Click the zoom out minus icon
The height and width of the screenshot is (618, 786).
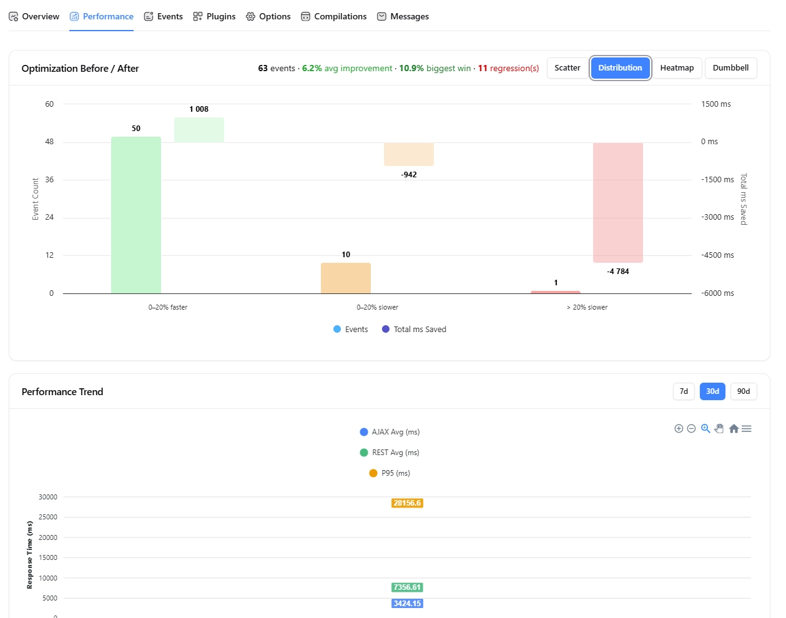point(691,429)
